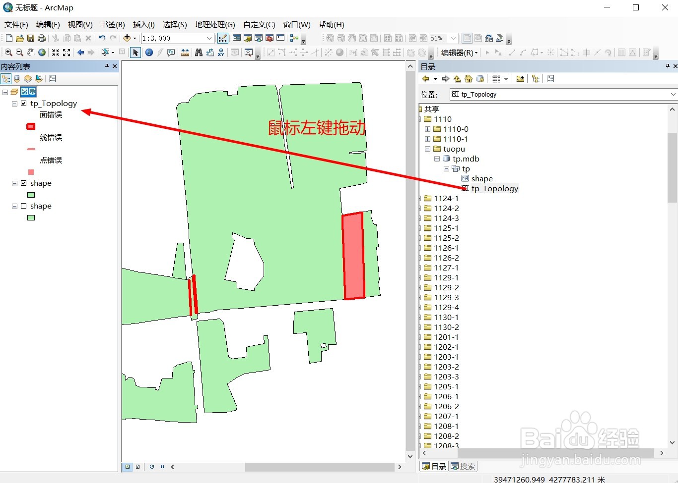Image resolution: width=678 pixels, height=483 pixels.
Task: Open the ArcToolbox red toolbox icon
Action: tap(270, 38)
